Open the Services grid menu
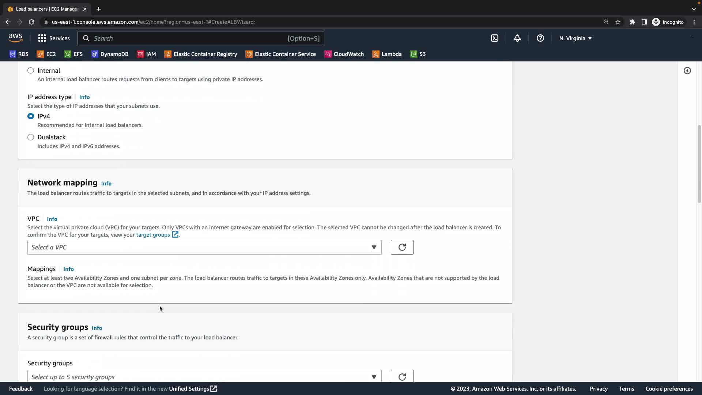 [54, 38]
